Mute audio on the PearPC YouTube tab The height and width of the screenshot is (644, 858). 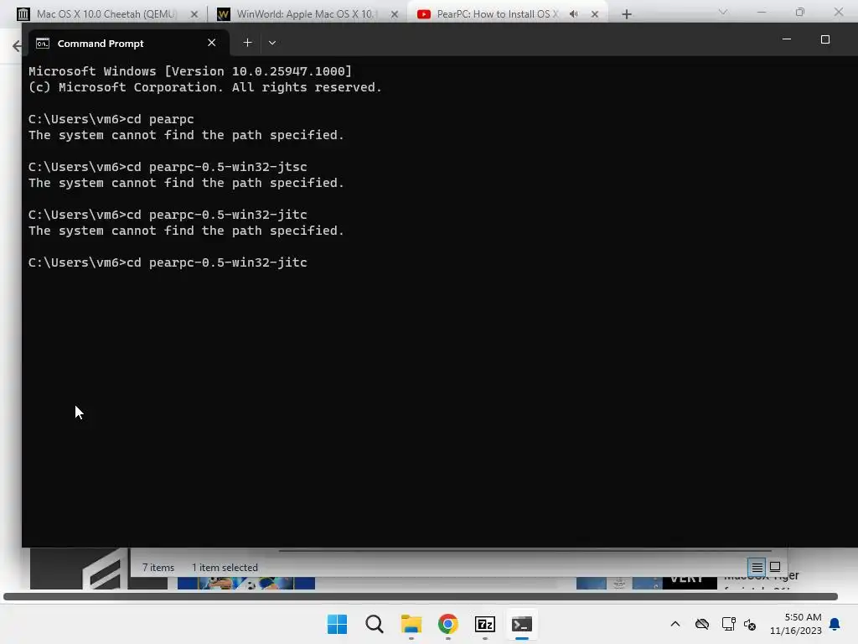coord(573,14)
